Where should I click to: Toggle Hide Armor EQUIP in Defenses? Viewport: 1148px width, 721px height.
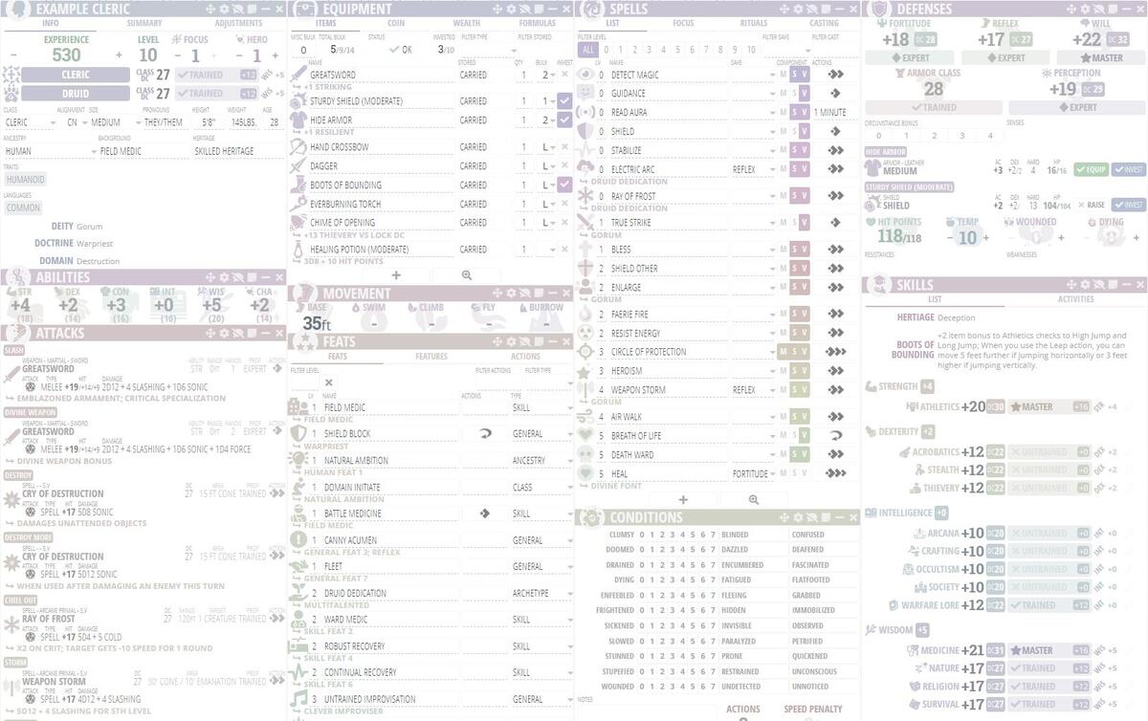[x=1091, y=169]
